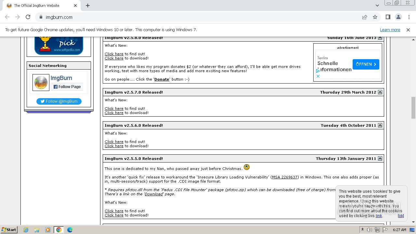Accept cookies with the [ok] link
This screenshot has width=416, height=234.
point(401,216)
